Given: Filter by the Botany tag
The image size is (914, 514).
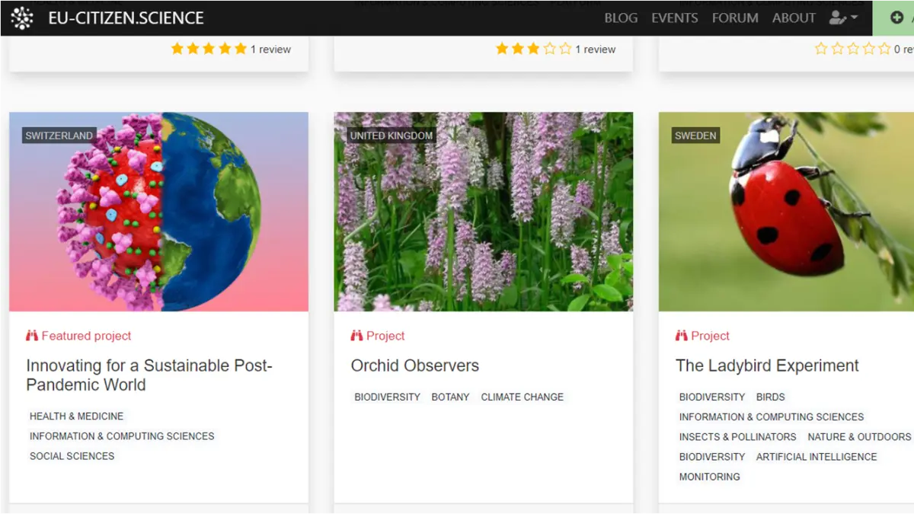Looking at the screenshot, I should pos(450,397).
